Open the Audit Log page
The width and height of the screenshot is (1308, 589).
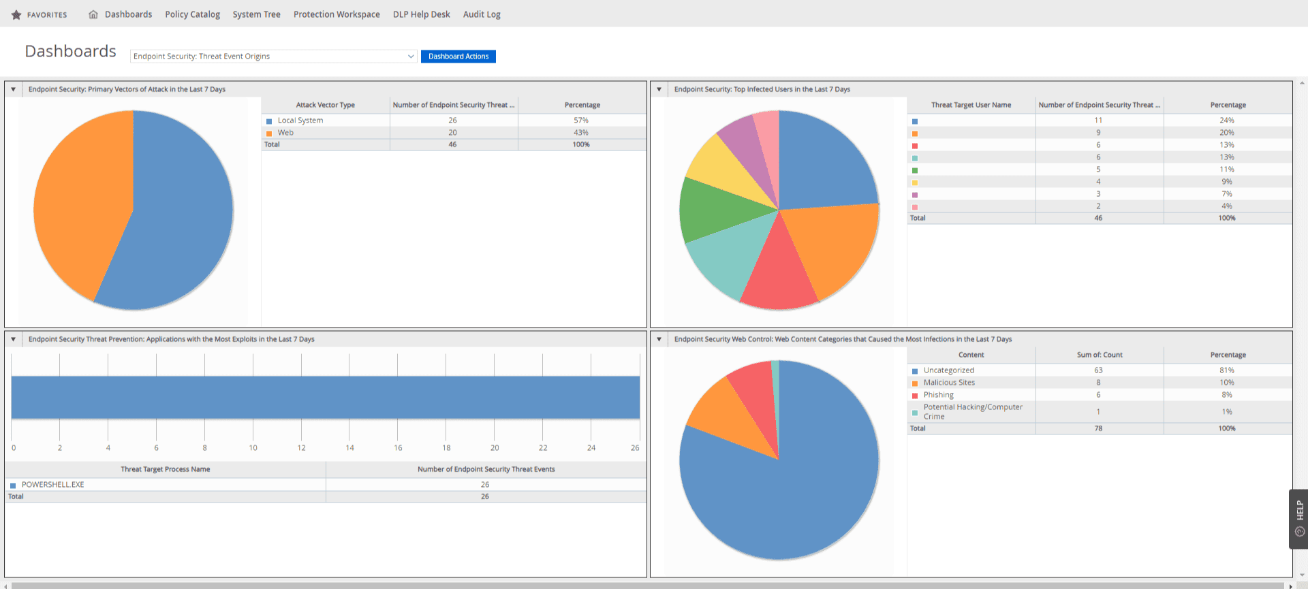482,14
